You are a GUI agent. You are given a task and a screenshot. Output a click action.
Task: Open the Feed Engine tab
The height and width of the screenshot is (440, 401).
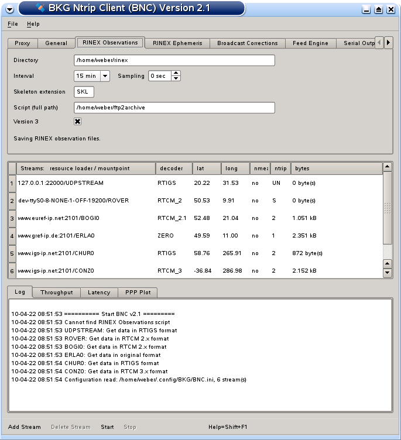[x=311, y=43]
